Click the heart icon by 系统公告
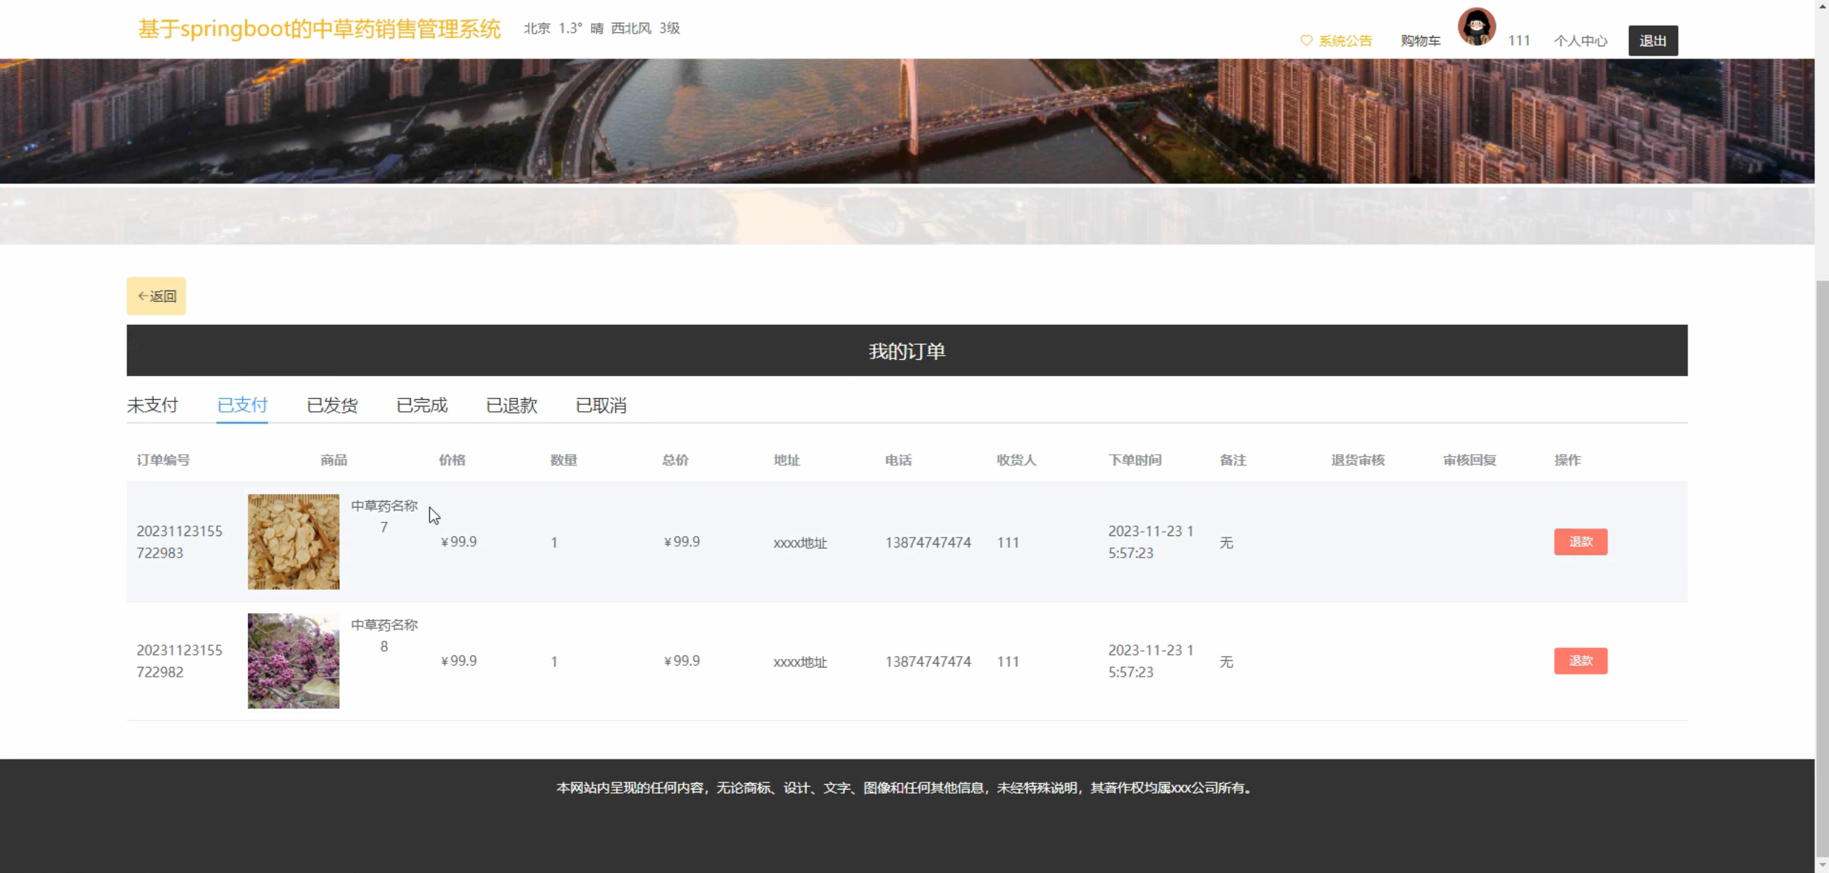Image resolution: width=1829 pixels, height=873 pixels. [1306, 41]
